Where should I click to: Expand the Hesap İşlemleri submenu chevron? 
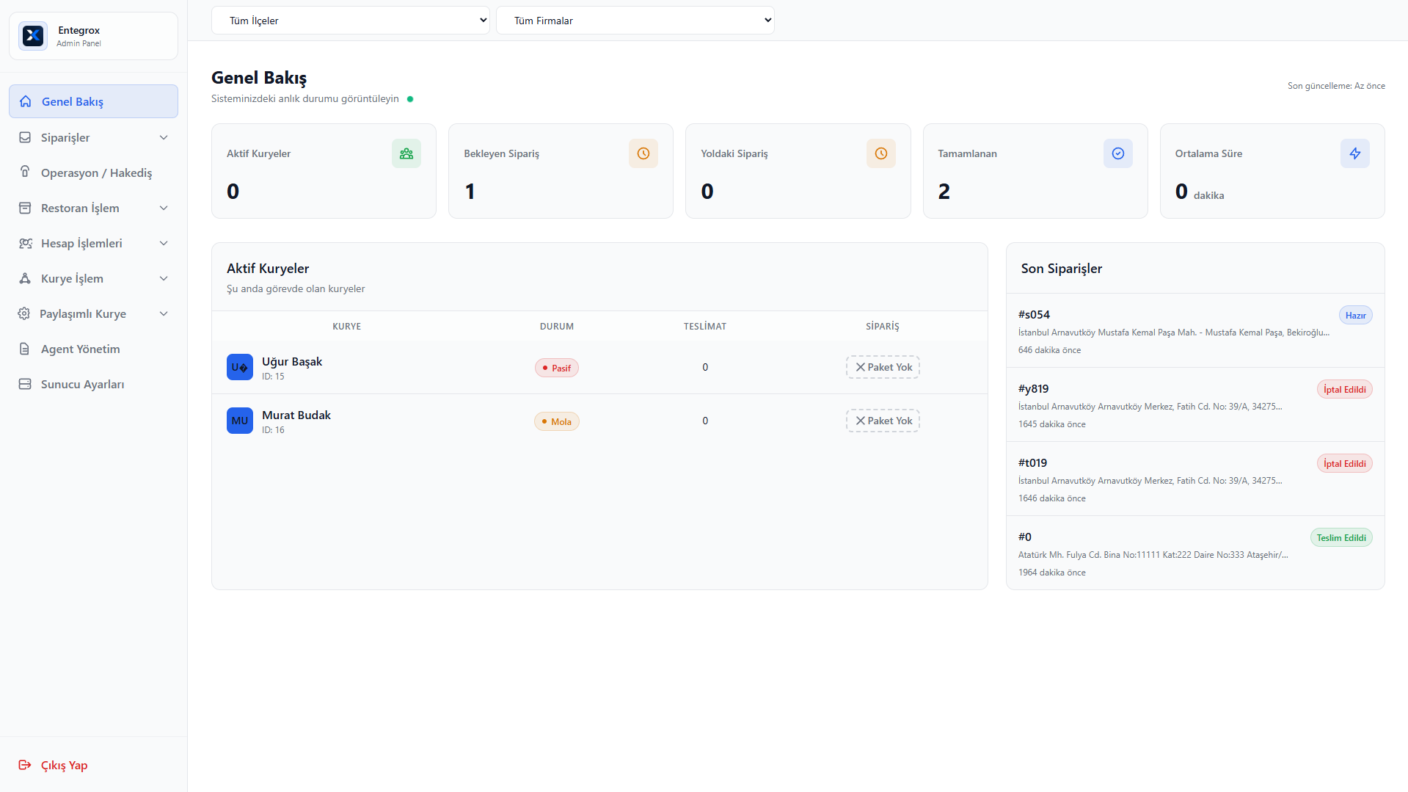tap(164, 243)
